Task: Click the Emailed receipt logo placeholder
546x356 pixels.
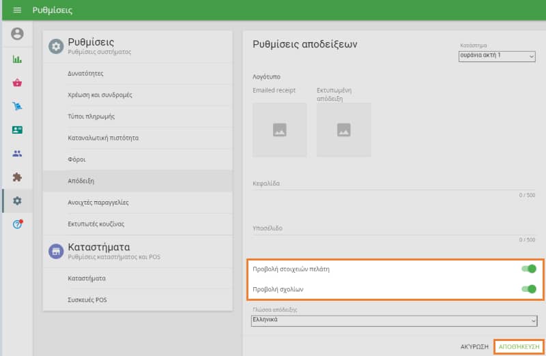Action: pyautogui.click(x=279, y=130)
